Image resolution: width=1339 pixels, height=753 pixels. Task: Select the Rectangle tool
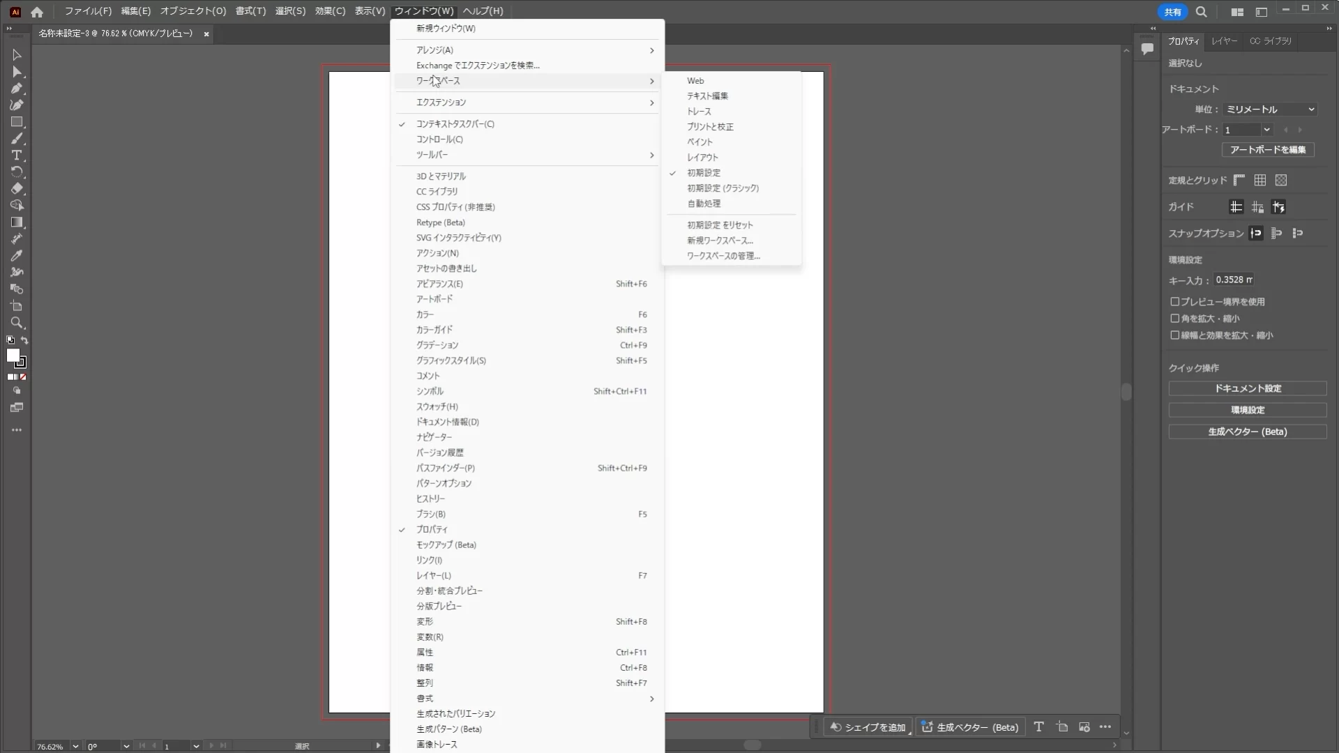click(x=17, y=122)
